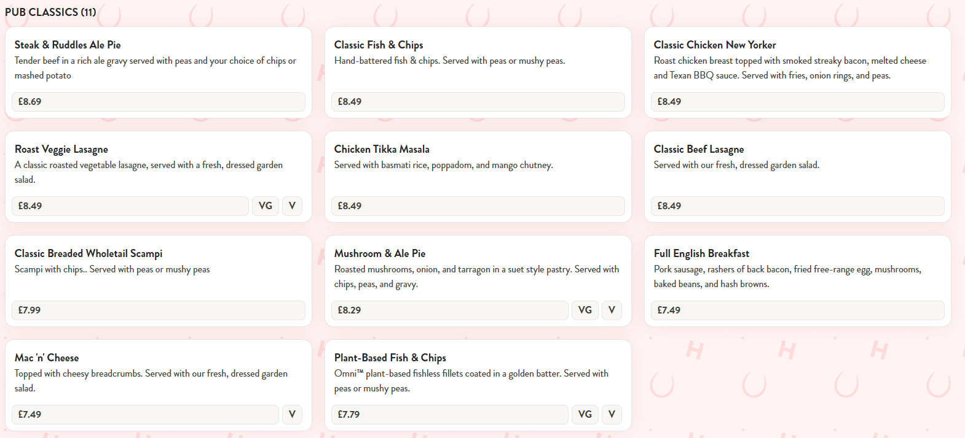Select the £7.49 Mac 'n' Cheese price bar
The image size is (965, 438).
point(145,415)
